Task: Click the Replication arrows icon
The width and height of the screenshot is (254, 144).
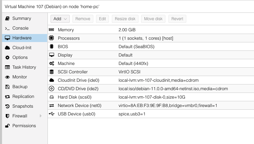Action: 7,97
